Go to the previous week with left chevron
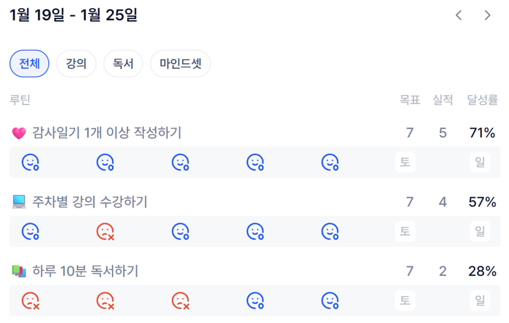This screenshot has width=509, height=323. 458,15
